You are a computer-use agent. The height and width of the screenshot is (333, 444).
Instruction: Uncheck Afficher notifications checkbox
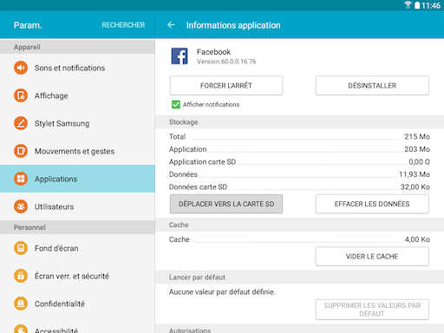tap(176, 104)
